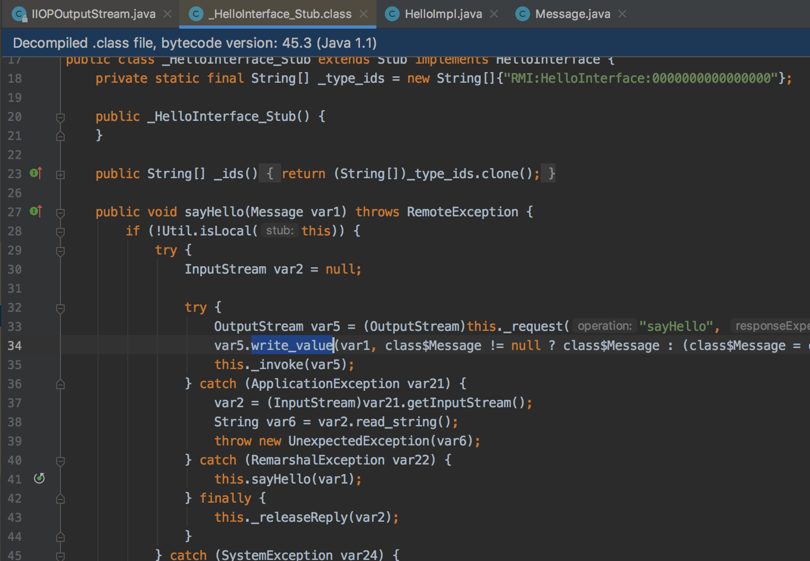Screen dimensions: 810x561
Task: Expand the folded _ids() method on line 23
Action: [60, 174]
